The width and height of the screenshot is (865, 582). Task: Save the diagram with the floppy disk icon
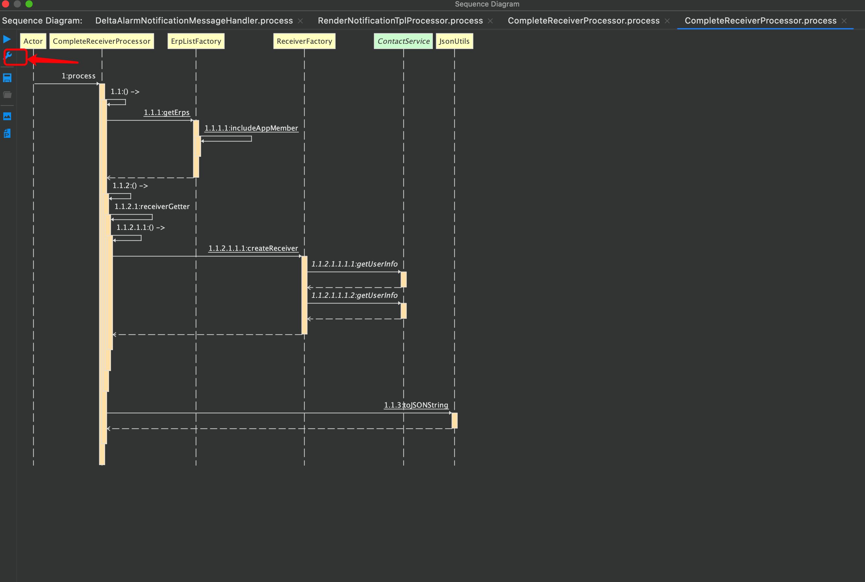click(x=7, y=78)
